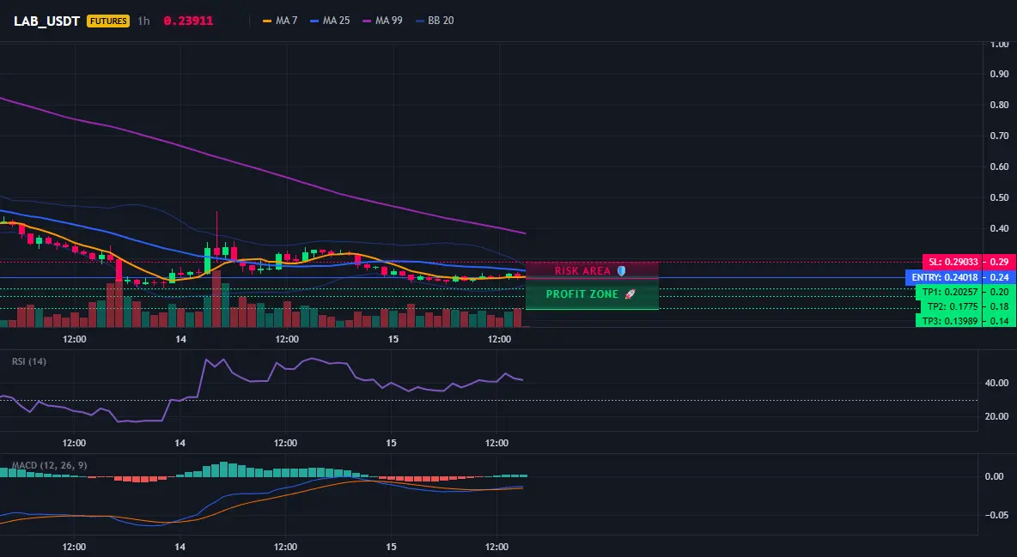Click the TP1: 0.20257 label
Viewport: 1017px width, 557px height.
click(x=949, y=293)
